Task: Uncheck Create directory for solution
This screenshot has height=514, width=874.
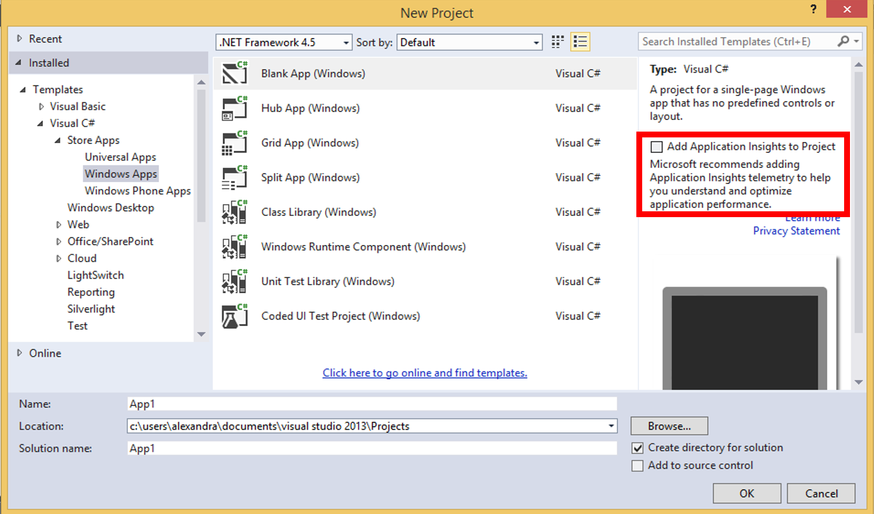Action: [637, 447]
